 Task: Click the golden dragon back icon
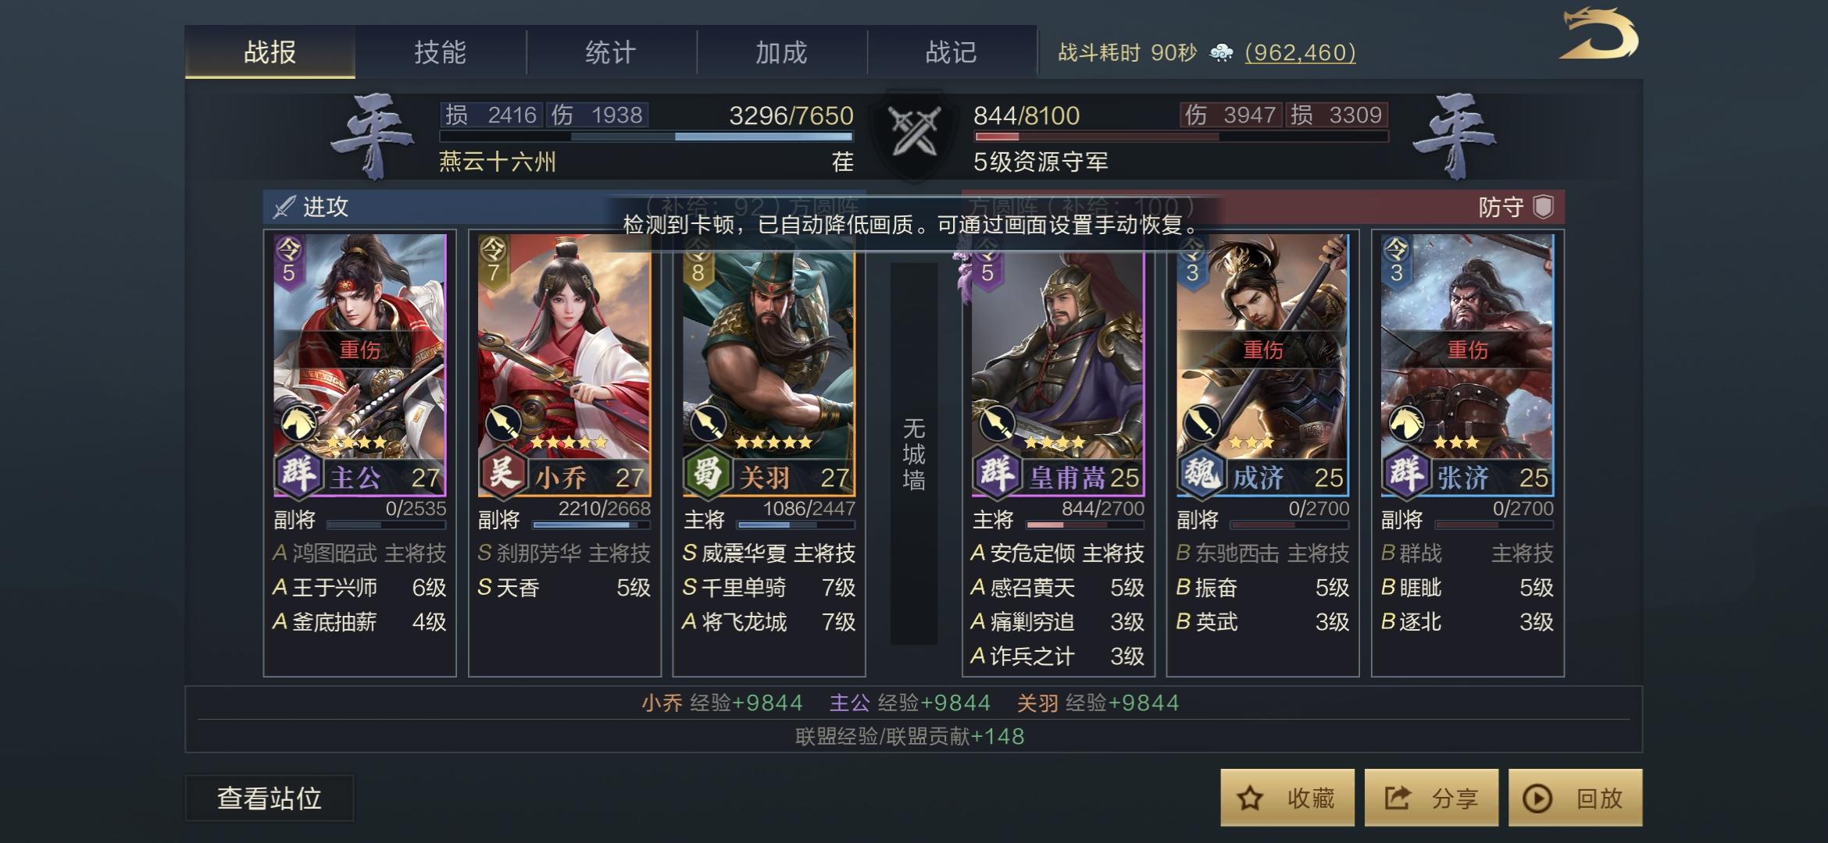tap(1598, 34)
